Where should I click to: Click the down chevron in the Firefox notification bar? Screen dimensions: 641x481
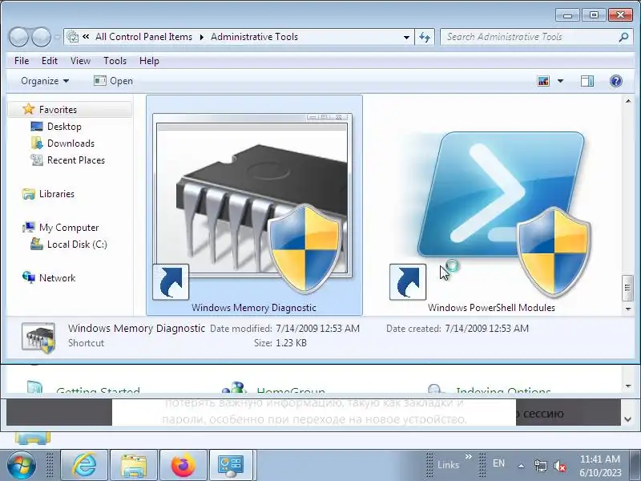[628, 419]
